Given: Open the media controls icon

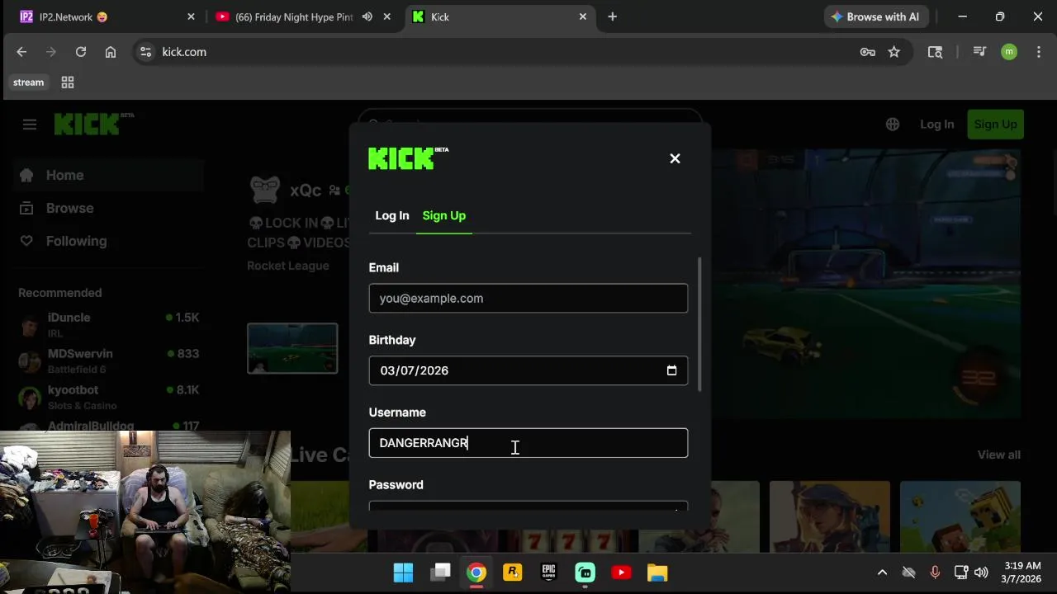Looking at the screenshot, I should click(979, 52).
